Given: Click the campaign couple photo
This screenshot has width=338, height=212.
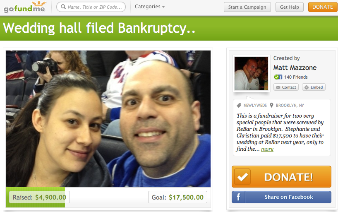Looking at the screenshot, I should (x=108, y=118).
